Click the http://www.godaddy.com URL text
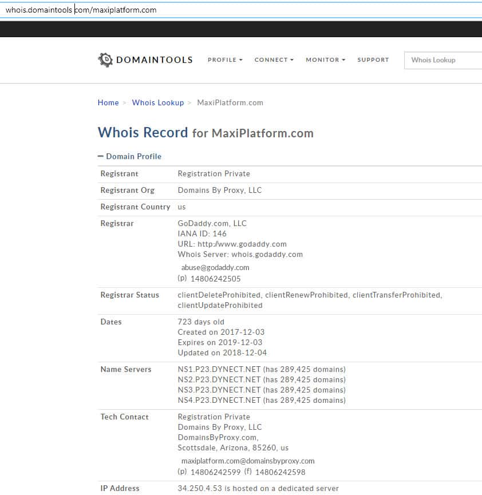The height and width of the screenshot is (495, 482). coord(242,244)
